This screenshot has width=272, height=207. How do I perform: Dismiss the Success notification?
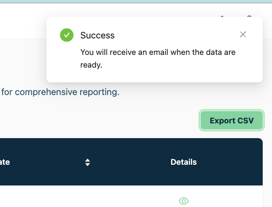(243, 35)
